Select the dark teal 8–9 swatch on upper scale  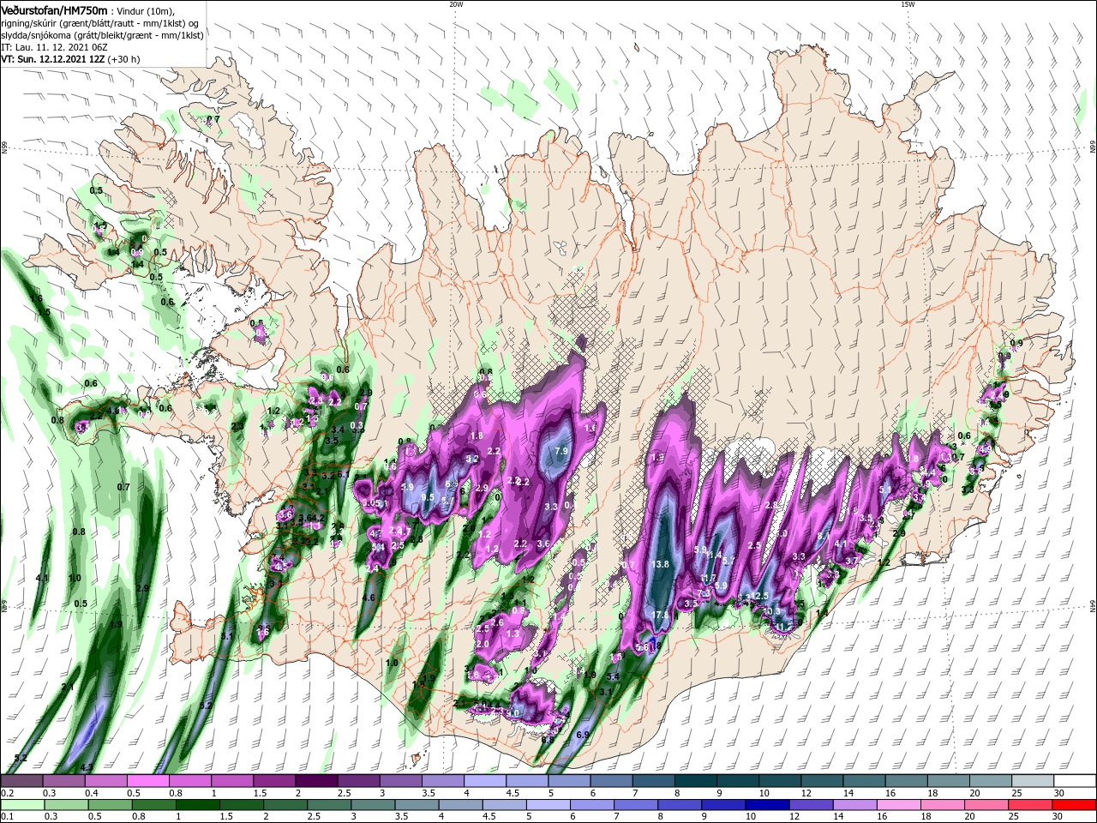(x=695, y=781)
